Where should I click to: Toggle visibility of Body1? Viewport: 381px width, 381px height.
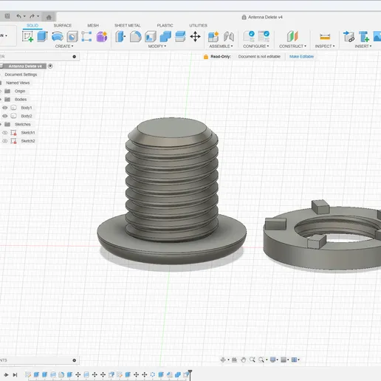(5, 108)
